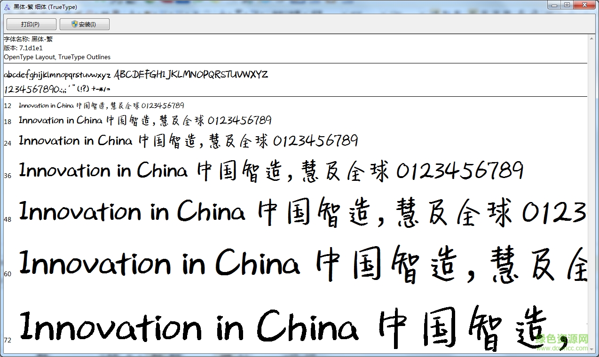Click the 版本: 7.1d1e1 version text
Image resolution: width=599 pixels, height=357 pixels.
[x=23, y=48]
